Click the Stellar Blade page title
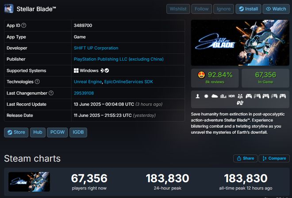The image size is (292, 198). point(36,9)
